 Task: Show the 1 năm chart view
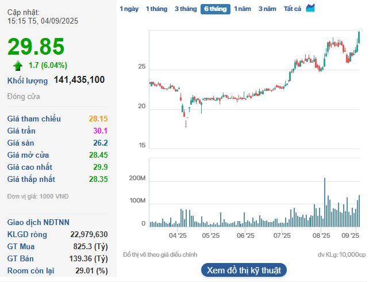click(x=243, y=9)
